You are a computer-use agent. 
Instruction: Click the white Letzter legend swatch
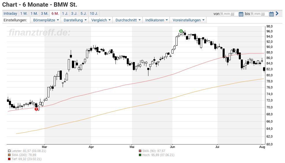(9, 151)
